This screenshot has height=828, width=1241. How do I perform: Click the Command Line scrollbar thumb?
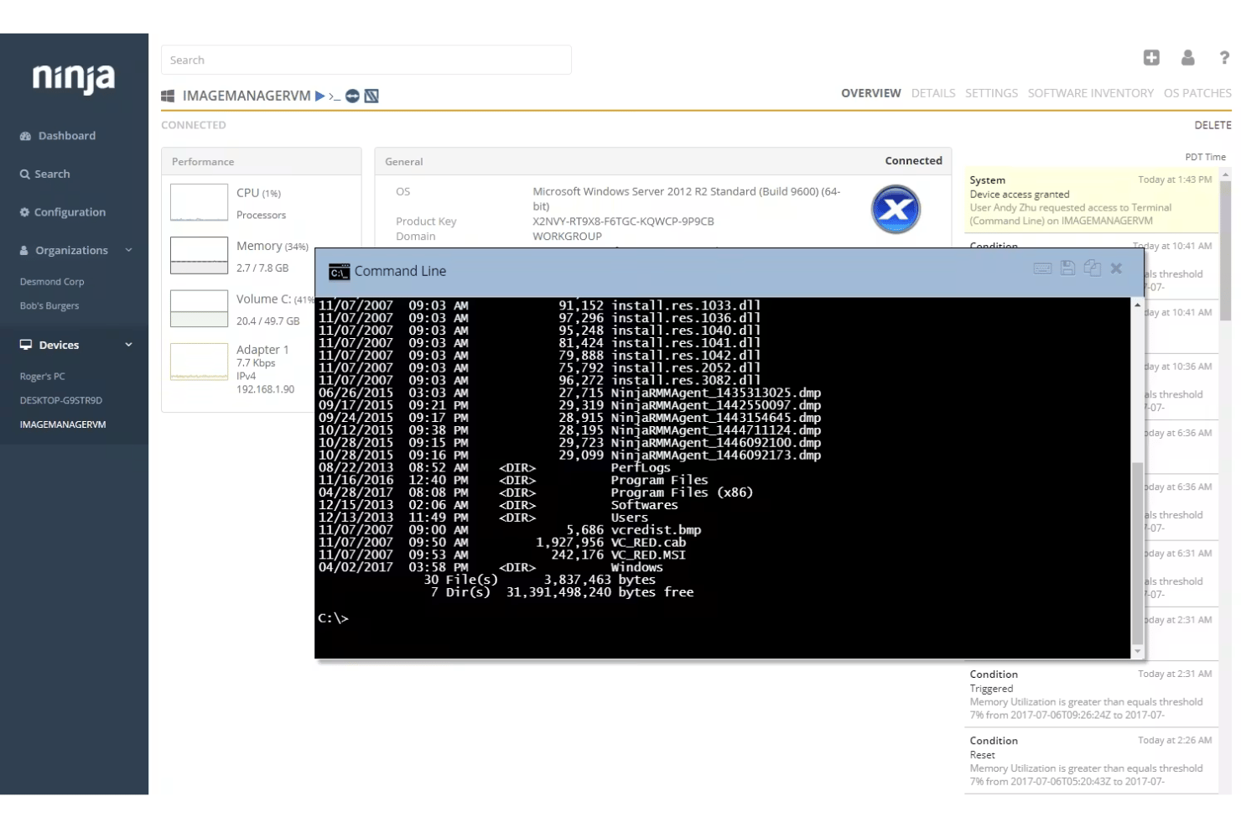pyautogui.click(x=1138, y=553)
